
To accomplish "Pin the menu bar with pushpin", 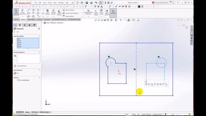I will pos(72,3).
